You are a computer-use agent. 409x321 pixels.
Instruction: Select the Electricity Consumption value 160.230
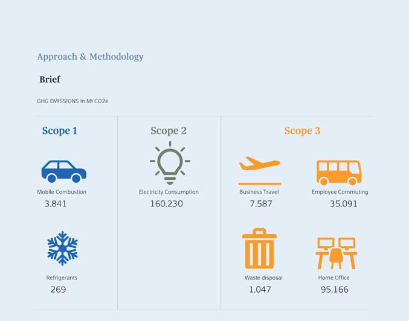point(166,204)
